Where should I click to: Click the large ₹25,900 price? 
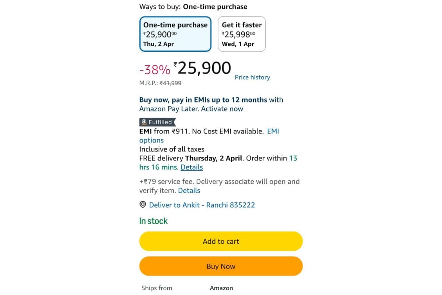203,68
